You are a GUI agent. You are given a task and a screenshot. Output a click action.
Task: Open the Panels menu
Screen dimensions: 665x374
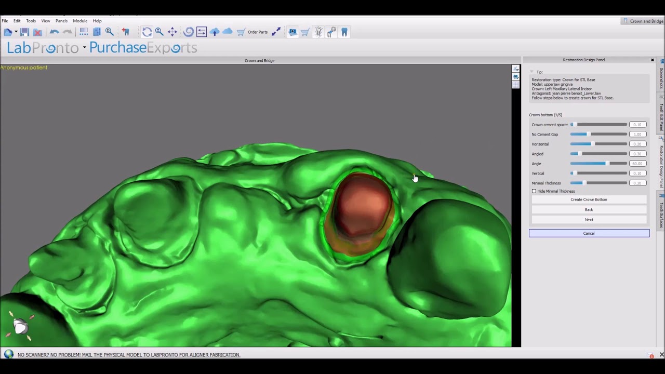61,21
